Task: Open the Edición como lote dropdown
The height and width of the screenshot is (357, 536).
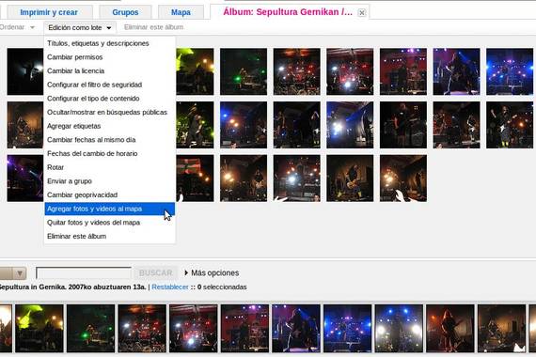Action: click(80, 27)
